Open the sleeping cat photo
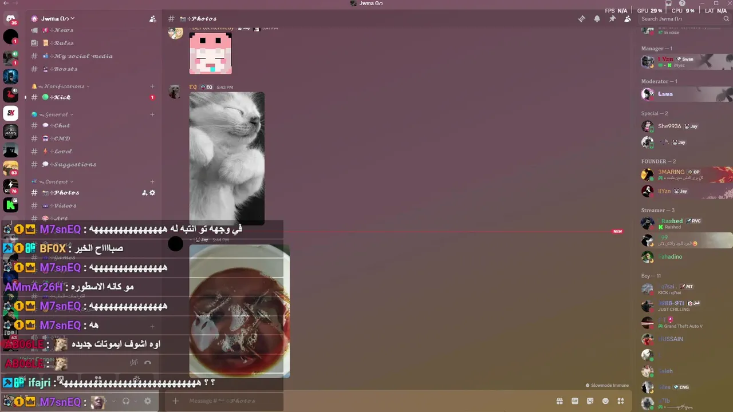The height and width of the screenshot is (412, 733). click(227, 159)
